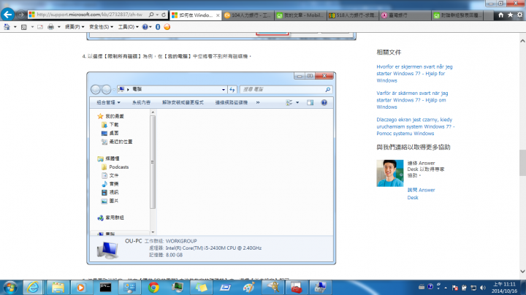Click the Read mail envelope icon
526x295 pixels.
click(40, 27)
